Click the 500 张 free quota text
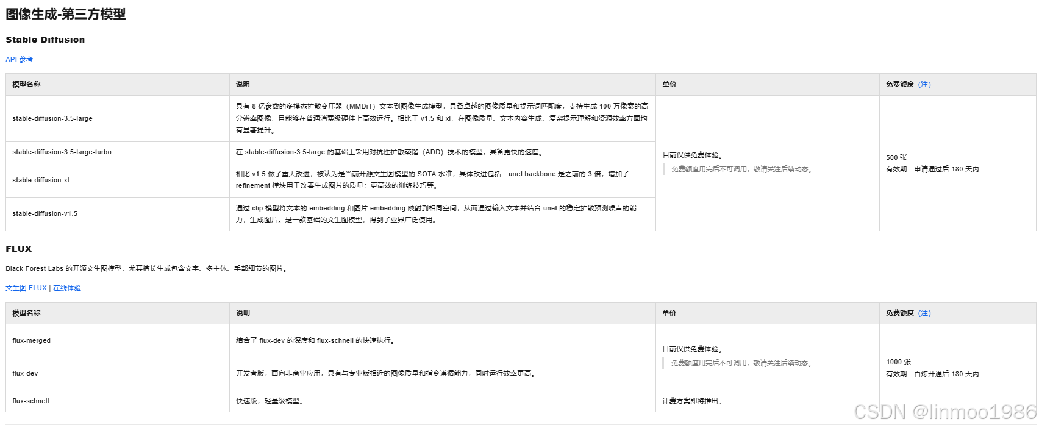The image size is (1039, 430). (896, 157)
